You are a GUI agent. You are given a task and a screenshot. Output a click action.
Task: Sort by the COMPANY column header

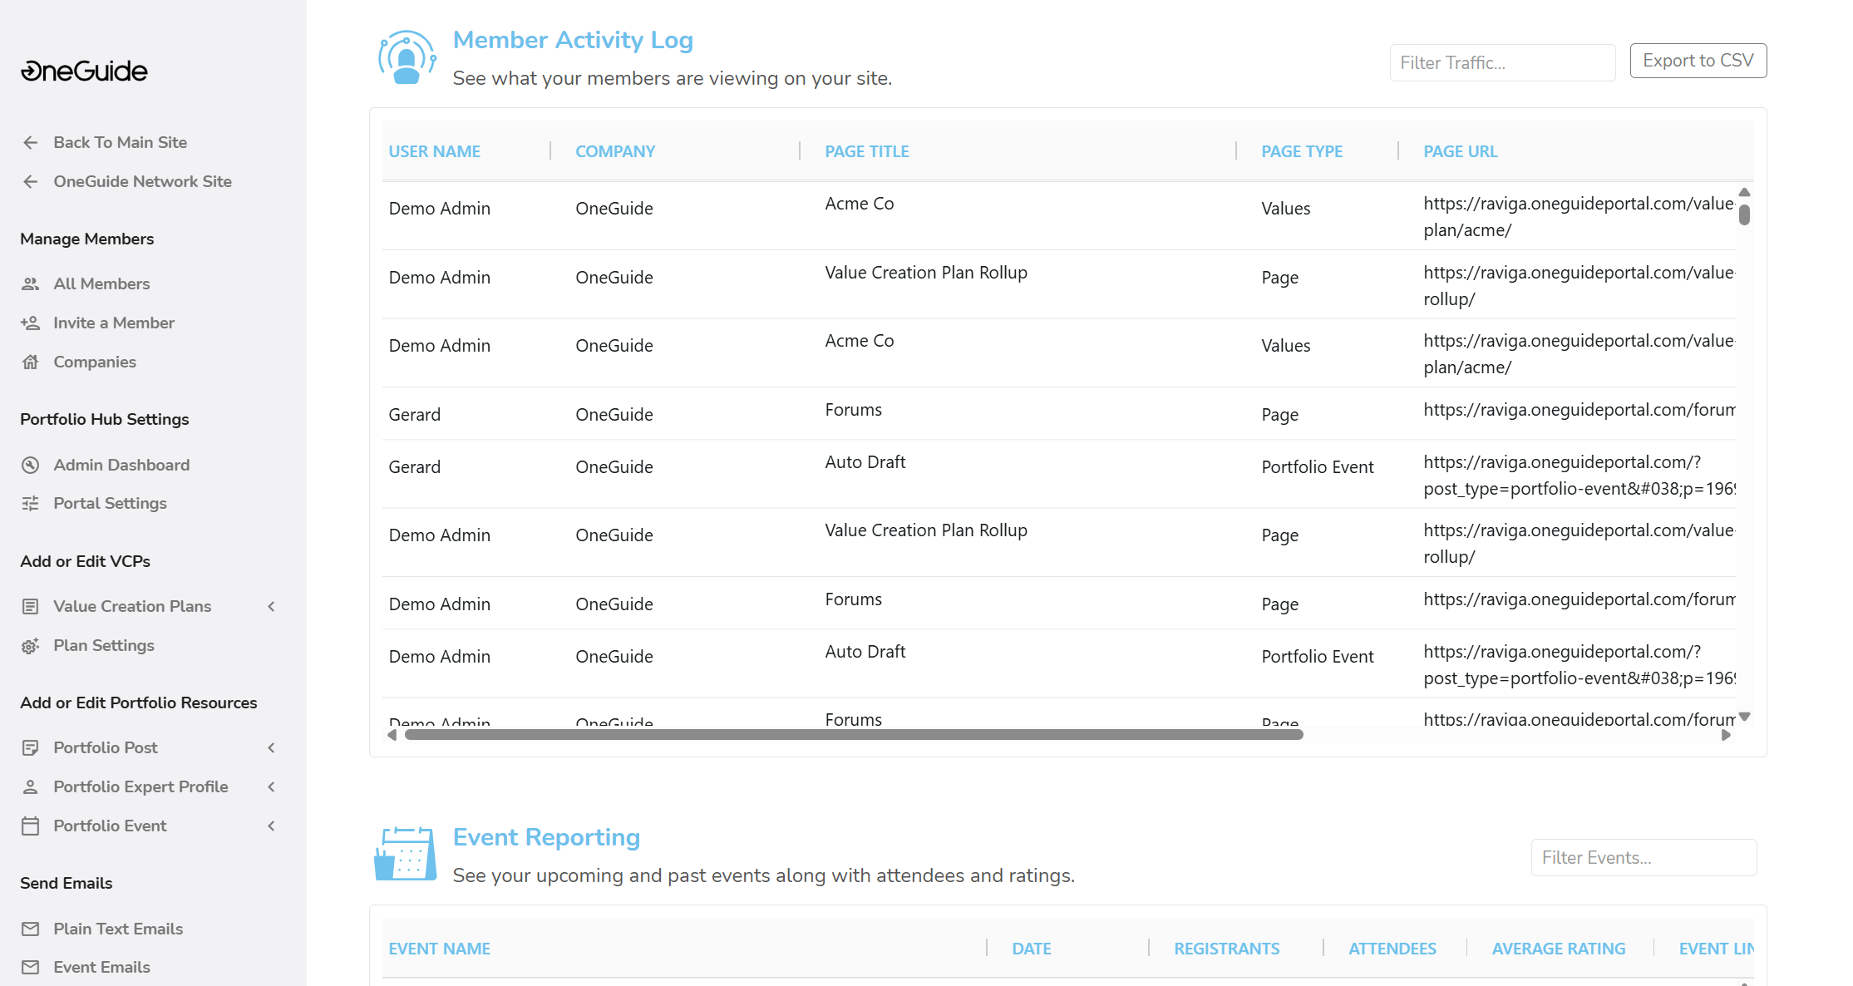[x=616, y=151]
